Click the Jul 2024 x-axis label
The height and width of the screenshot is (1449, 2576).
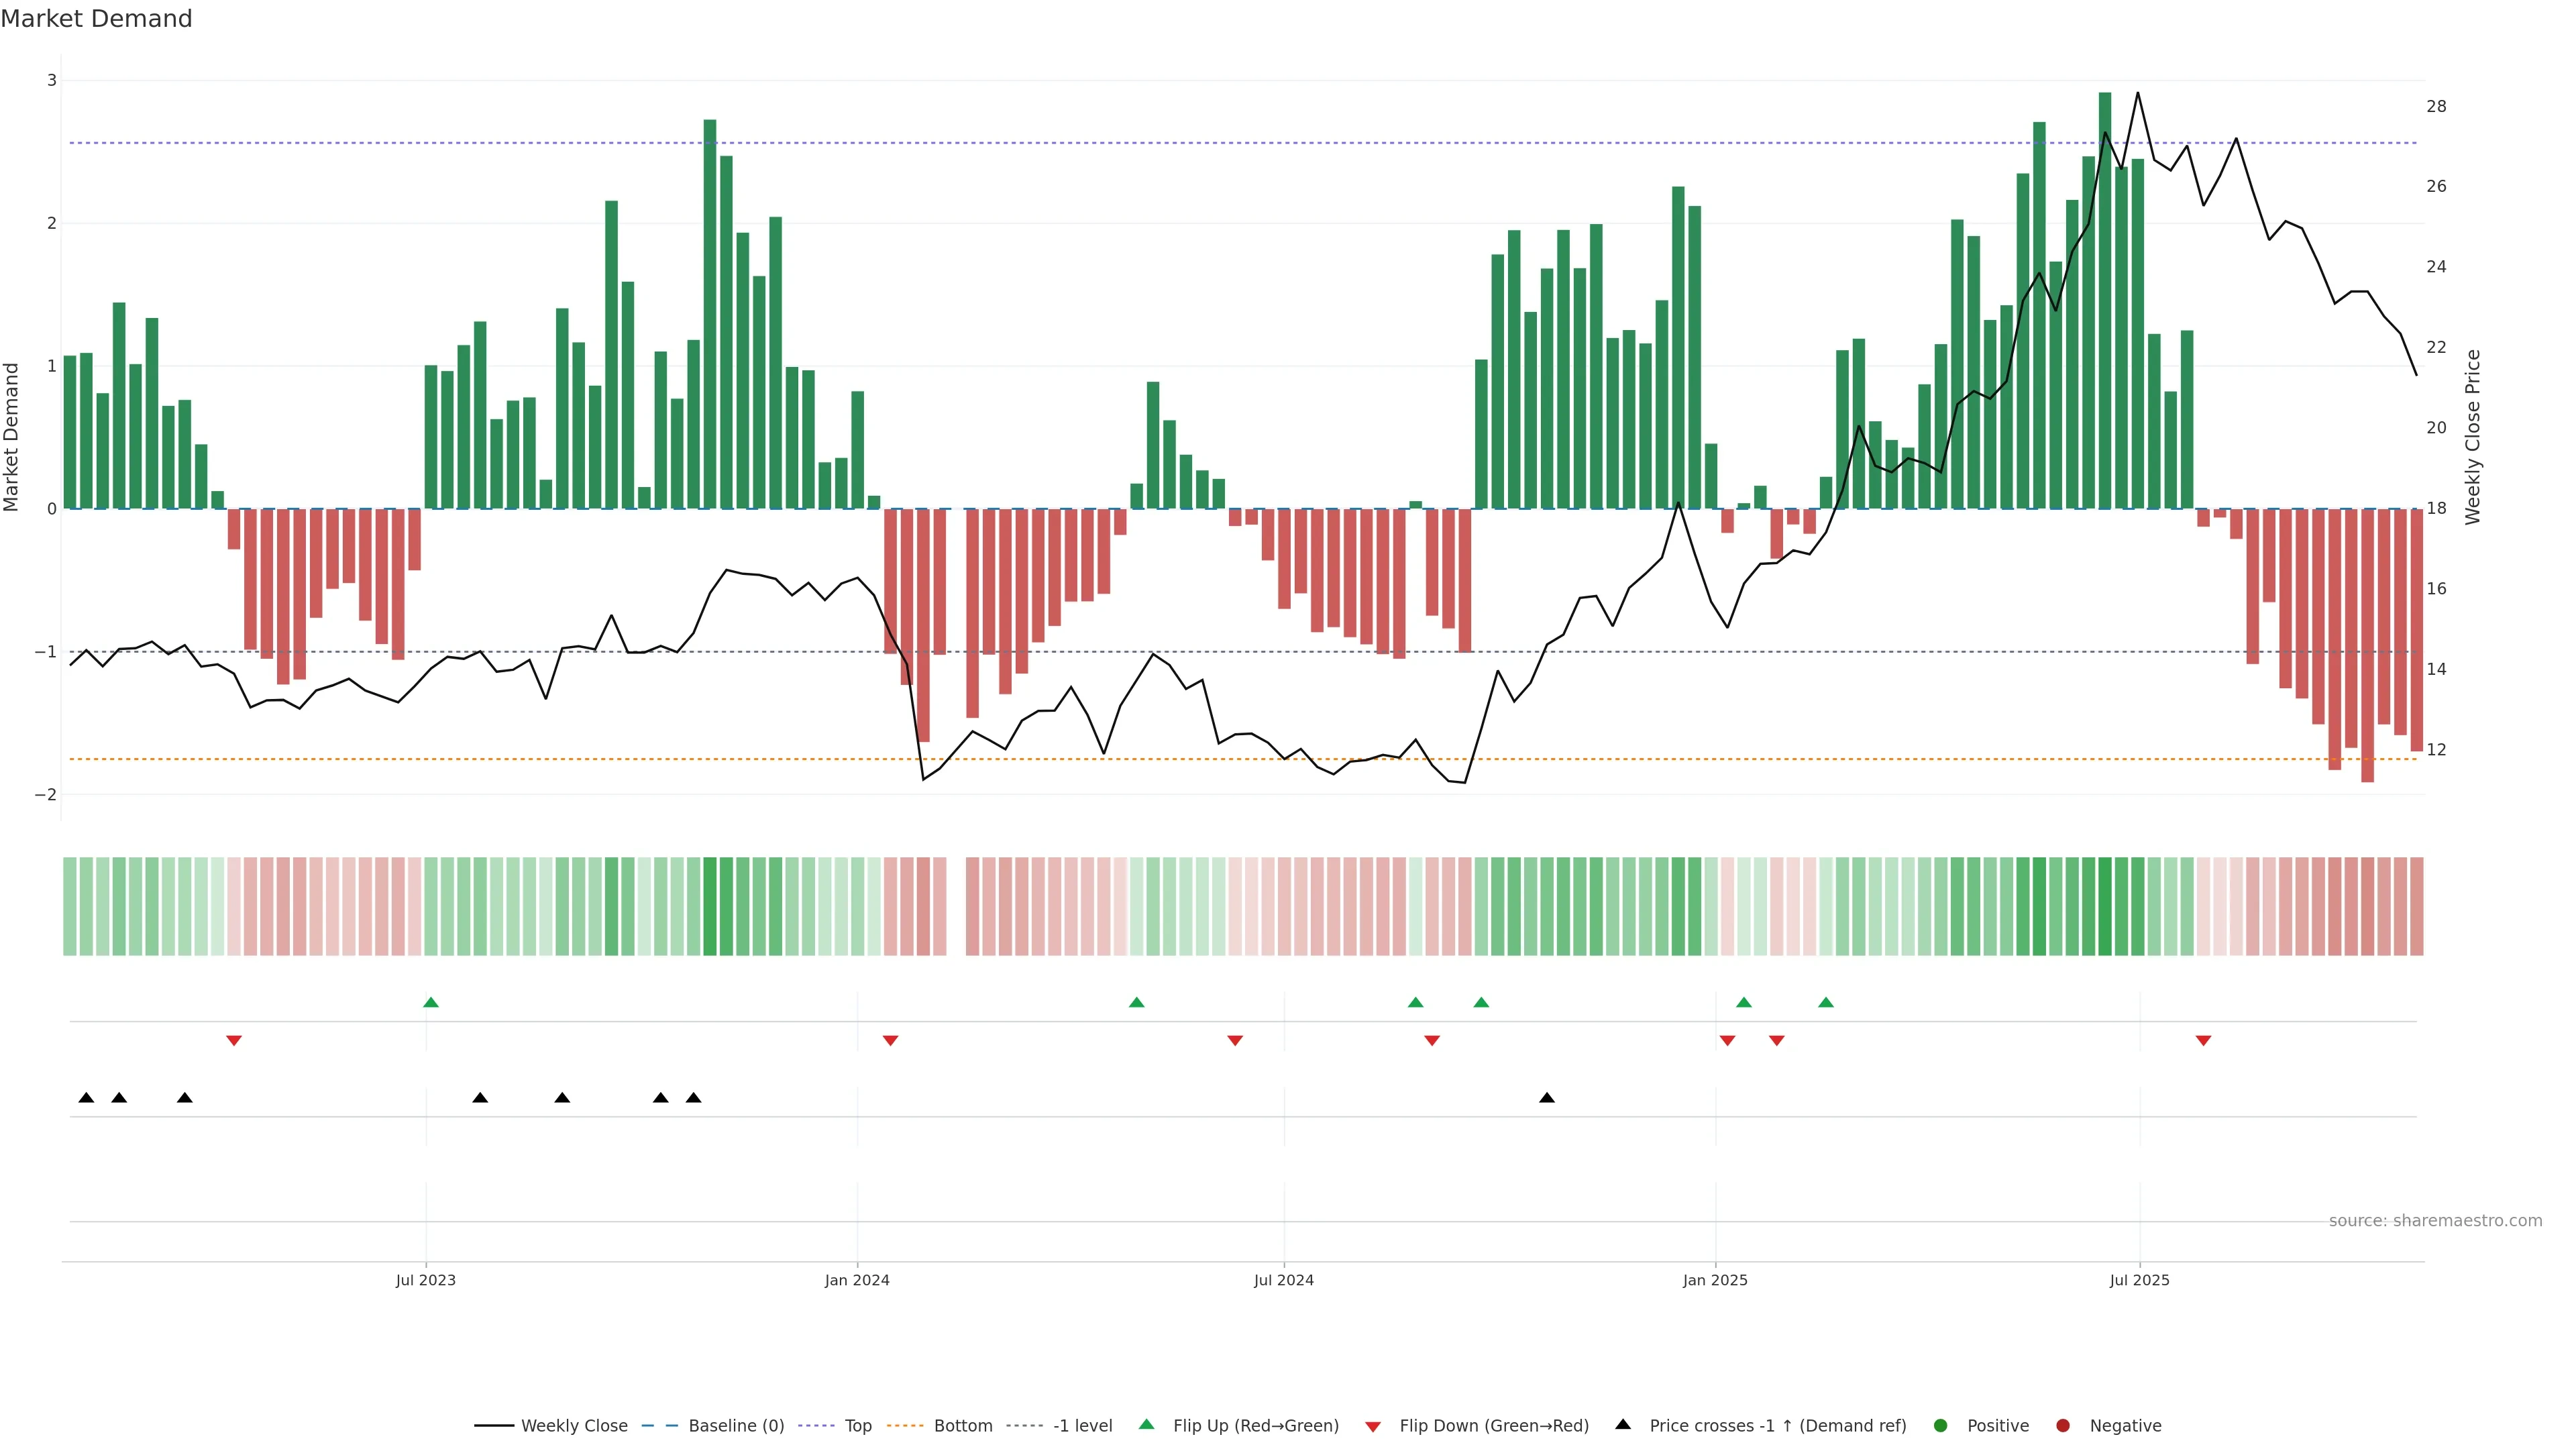coord(1284,1280)
